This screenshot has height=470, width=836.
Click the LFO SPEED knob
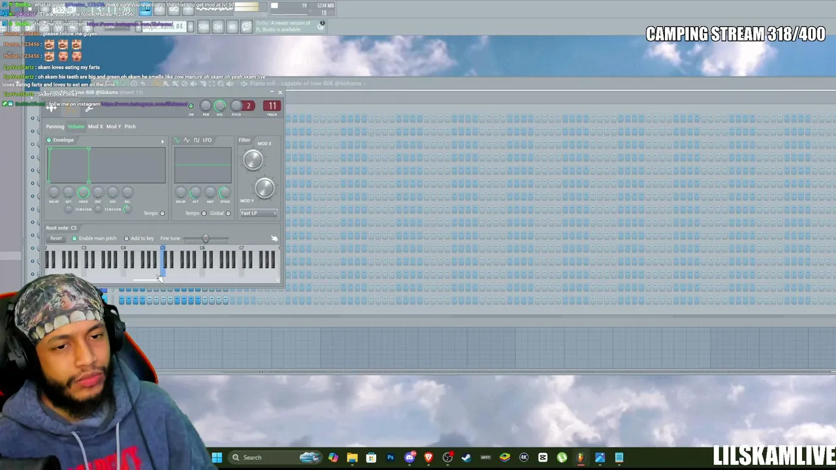[x=225, y=193]
